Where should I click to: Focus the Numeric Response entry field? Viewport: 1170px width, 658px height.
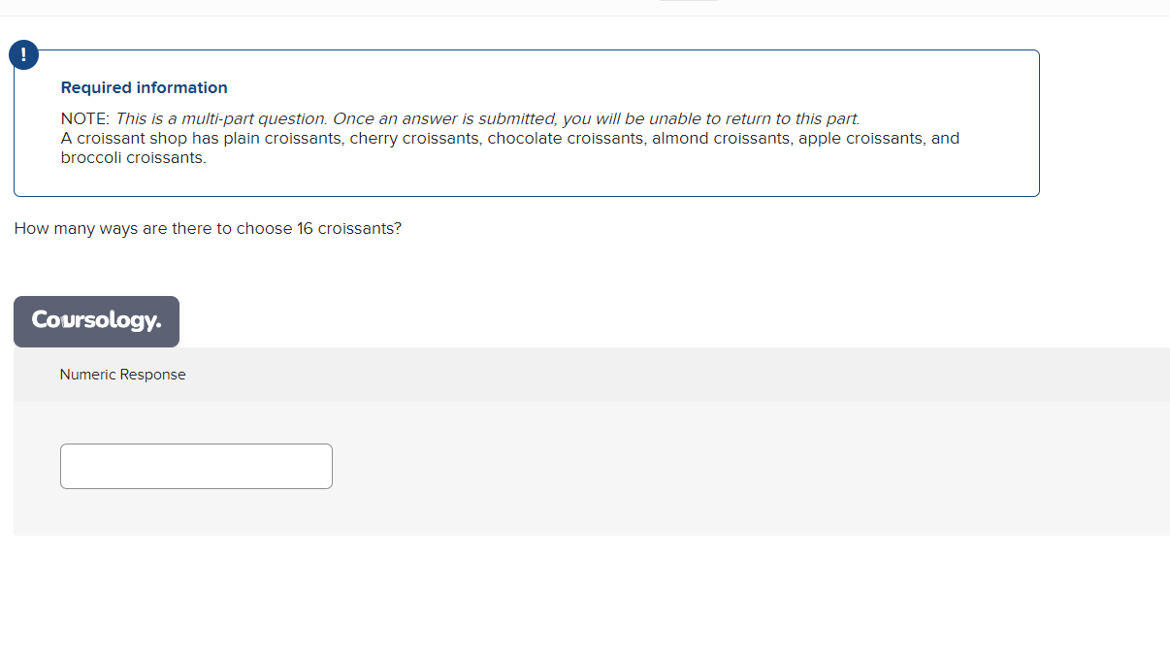point(195,466)
